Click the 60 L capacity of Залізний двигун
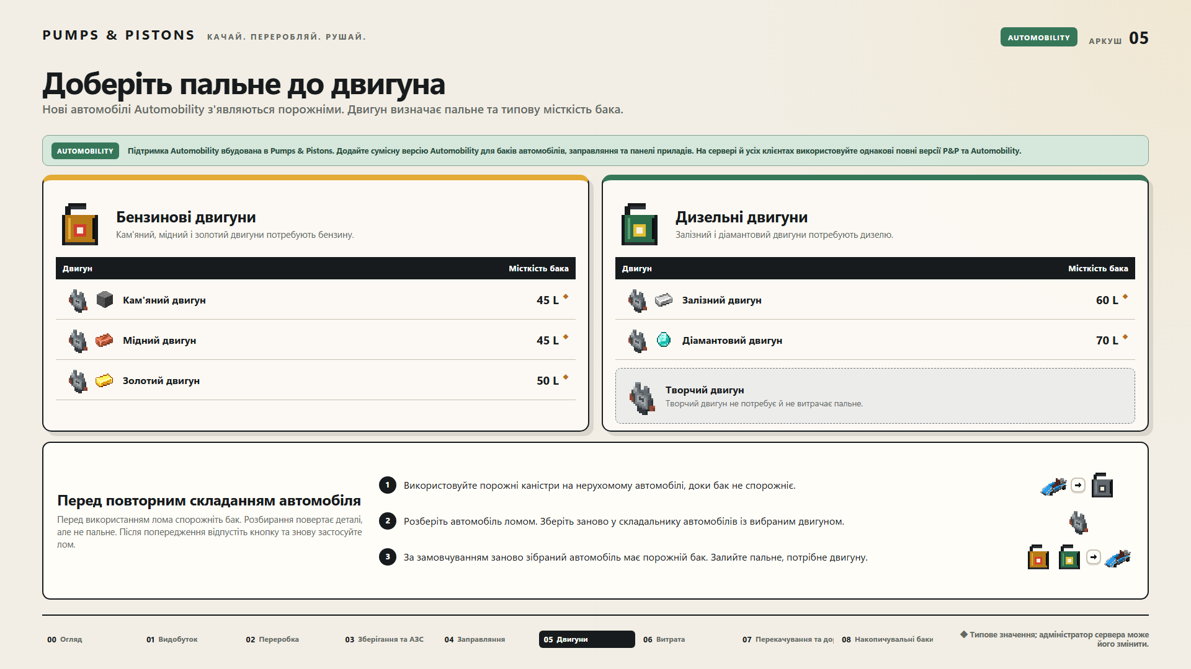 click(1107, 300)
